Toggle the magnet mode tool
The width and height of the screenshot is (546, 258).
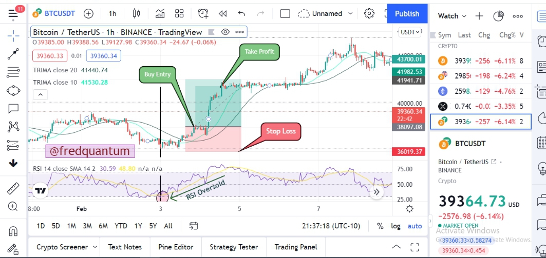coord(13,231)
